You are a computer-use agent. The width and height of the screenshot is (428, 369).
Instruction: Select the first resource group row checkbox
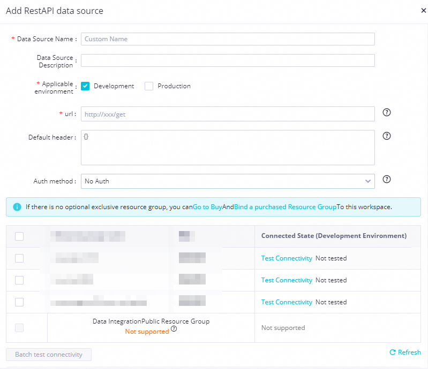[x=19, y=258]
